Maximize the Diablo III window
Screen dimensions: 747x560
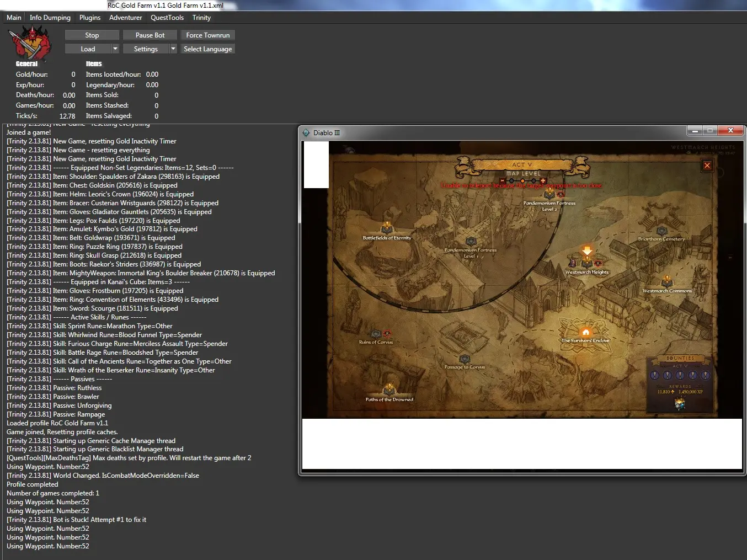coord(711,131)
